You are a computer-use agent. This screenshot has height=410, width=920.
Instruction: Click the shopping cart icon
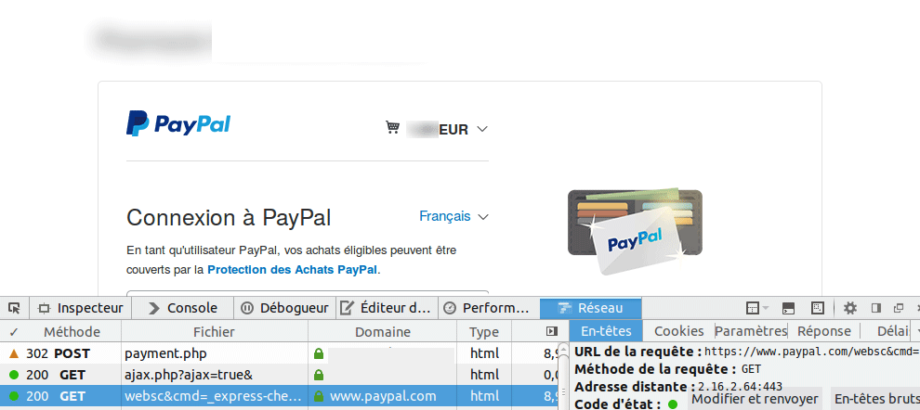[392, 127]
